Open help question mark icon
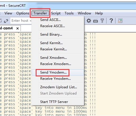The height and width of the screenshot is (116, 136). (x=111, y=21)
